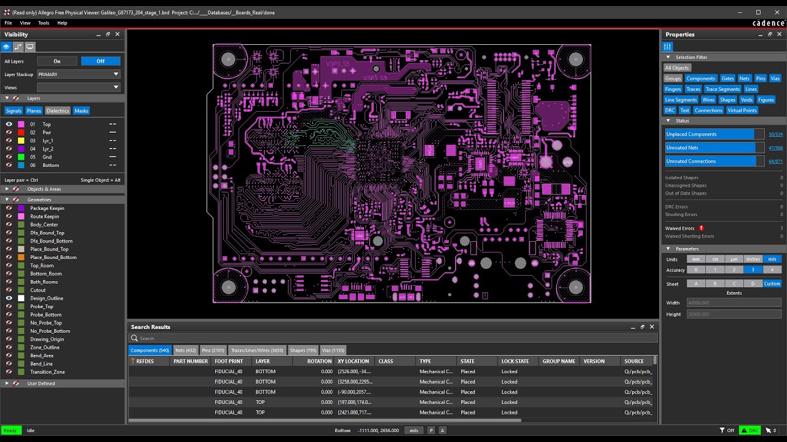Collapse the Geometries section
The image size is (787, 442).
7,200
